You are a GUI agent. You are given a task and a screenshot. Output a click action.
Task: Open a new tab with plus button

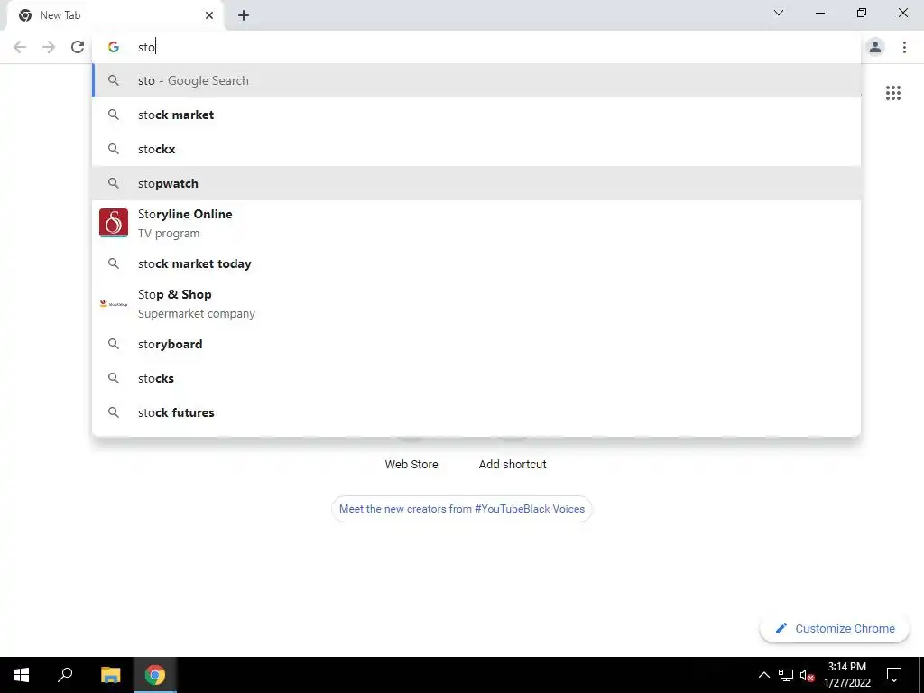click(x=244, y=15)
